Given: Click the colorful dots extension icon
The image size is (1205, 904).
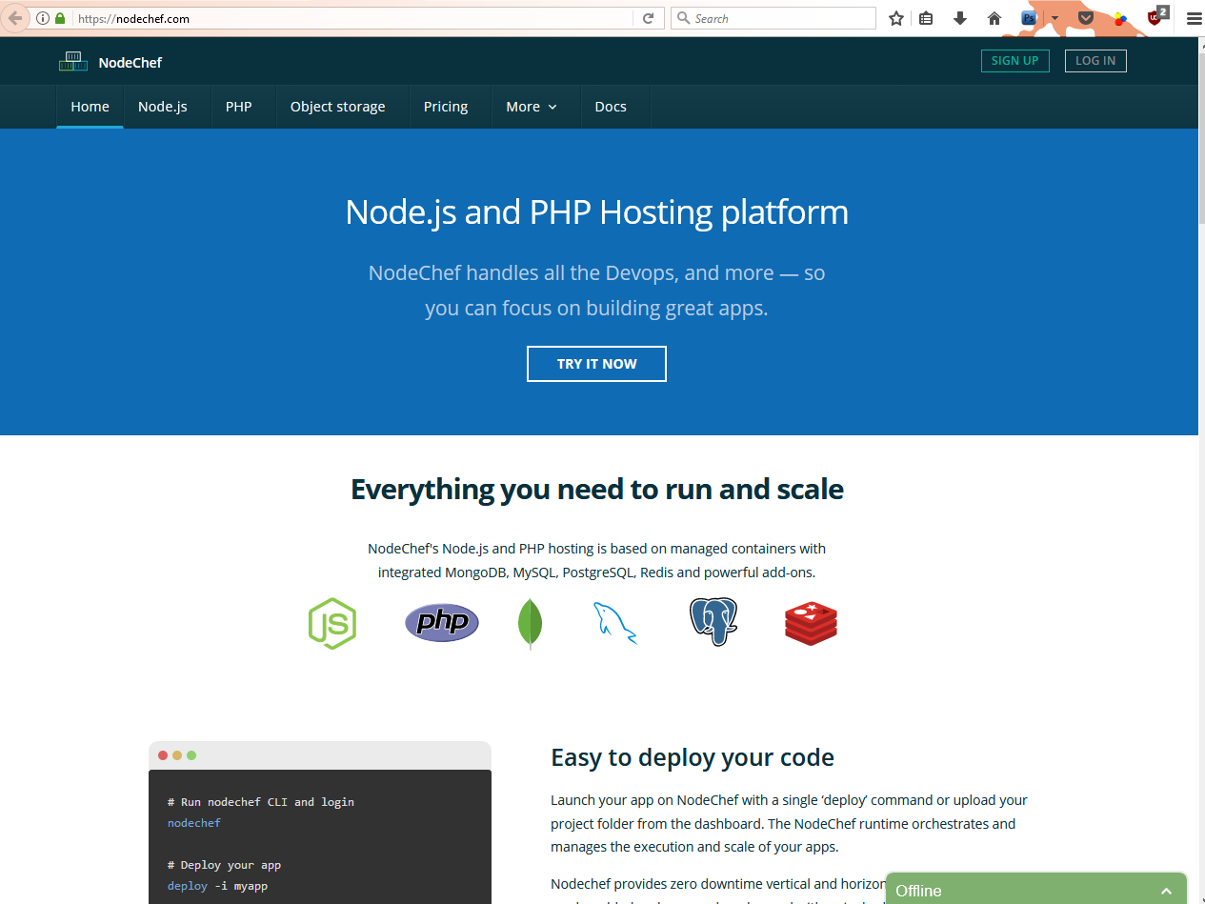Looking at the screenshot, I should click(1120, 18).
